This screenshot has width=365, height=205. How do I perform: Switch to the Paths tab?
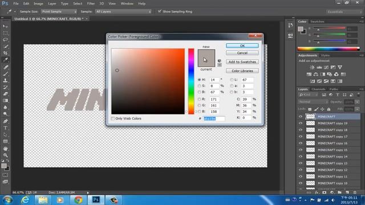click(x=333, y=89)
